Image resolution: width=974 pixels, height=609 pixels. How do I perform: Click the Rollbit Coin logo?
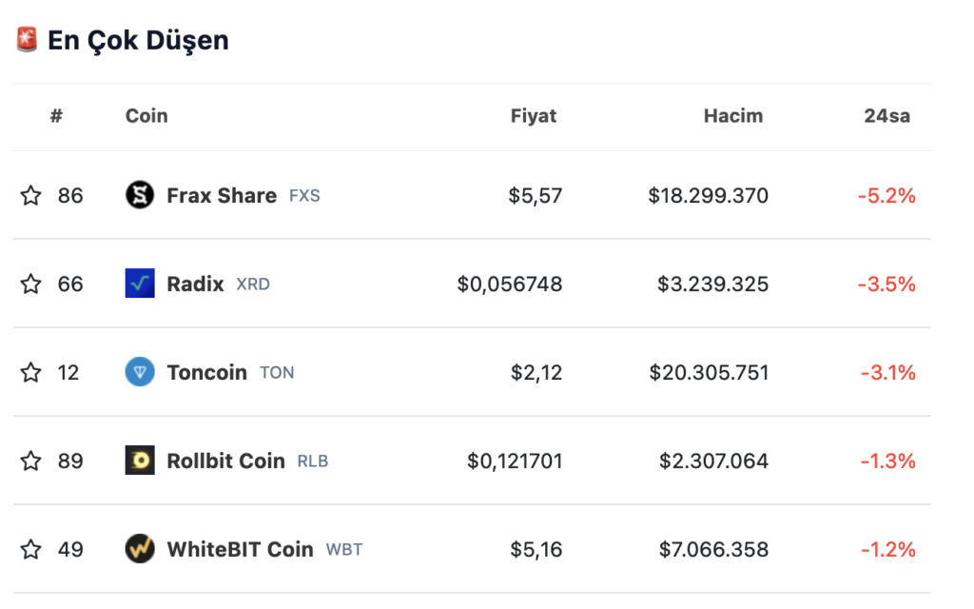140,461
